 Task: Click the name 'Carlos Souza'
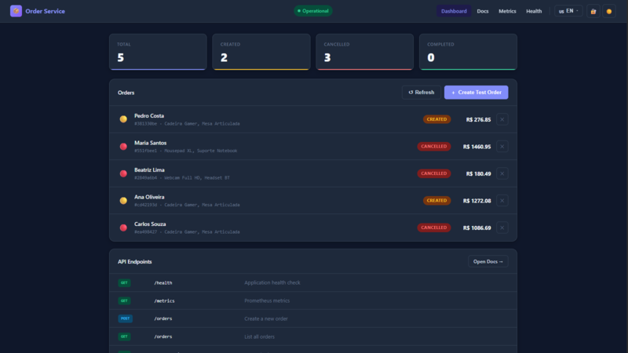pos(150,224)
